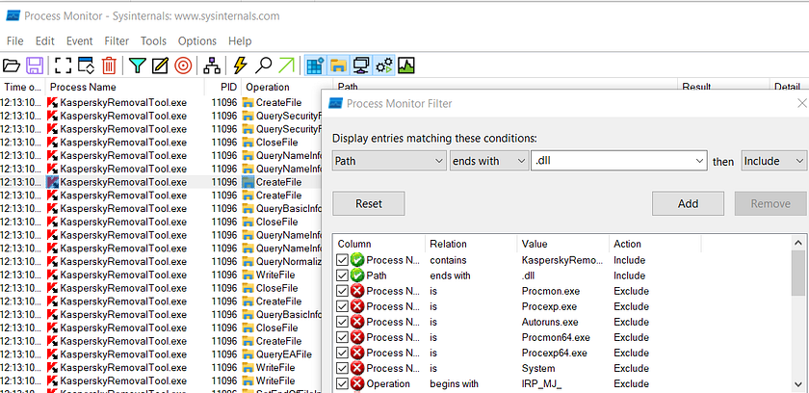Uncheck the System exclude filter
Image resolution: width=809 pixels, height=393 pixels.
(x=342, y=368)
